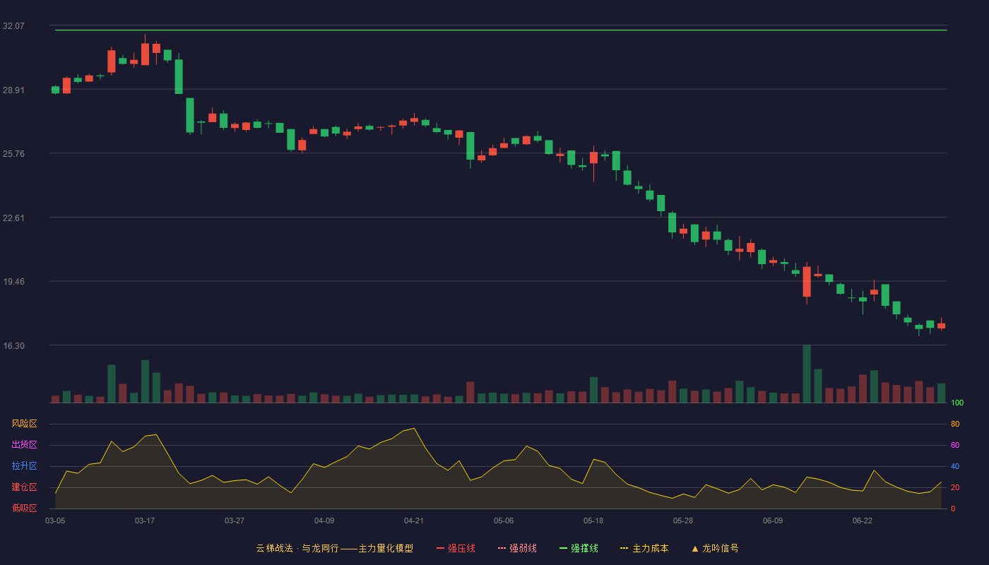The width and height of the screenshot is (989, 565).
Task: Click the magenta 60 indicator scale value
Action: point(955,445)
